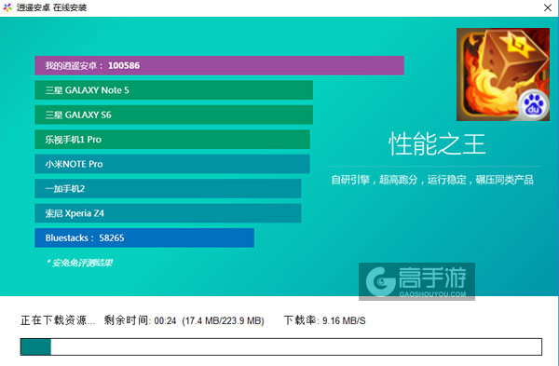This screenshot has width=559, height=366.
Task: Select the purple 我的逍遥安卓 100586 bar
Action: [x=219, y=65]
